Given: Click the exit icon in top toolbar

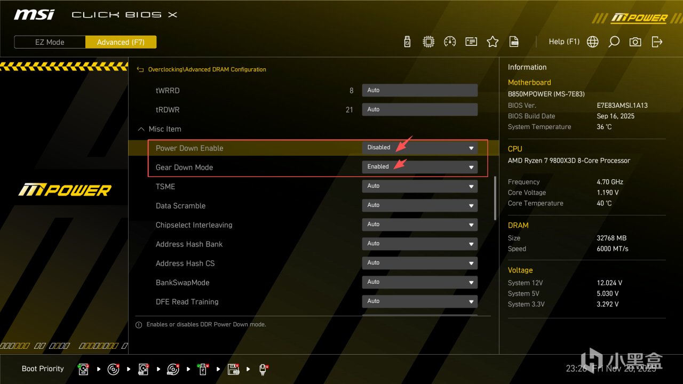Looking at the screenshot, I should 657,42.
